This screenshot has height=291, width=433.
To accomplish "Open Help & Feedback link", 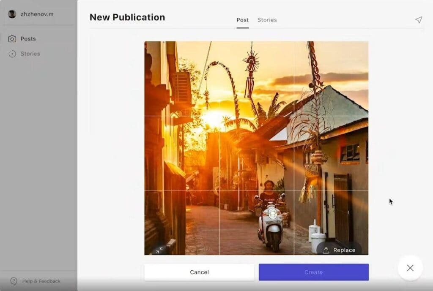I will tap(41, 281).
